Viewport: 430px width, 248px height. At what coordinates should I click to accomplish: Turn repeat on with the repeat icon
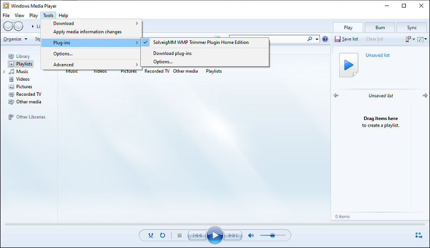[163, 235]
